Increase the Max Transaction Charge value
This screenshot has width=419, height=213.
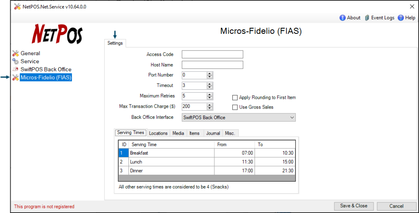[x=210, y=105]
